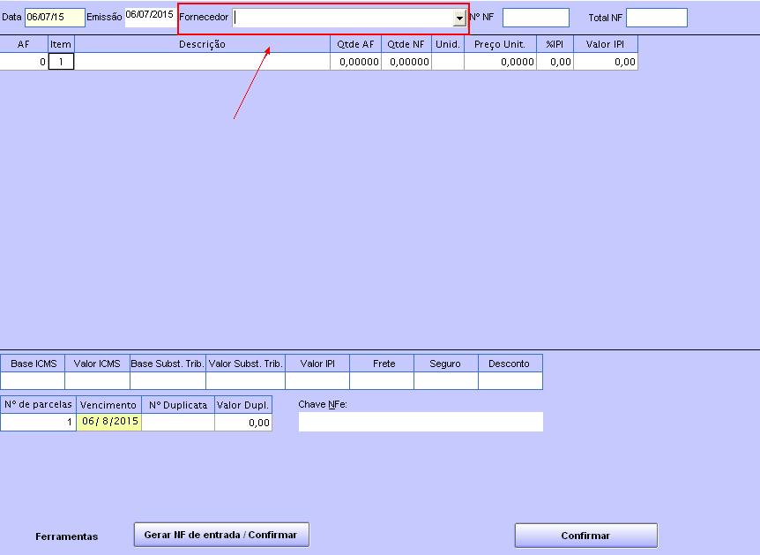Click the Nº Duplicata column header

click(178, 405)
